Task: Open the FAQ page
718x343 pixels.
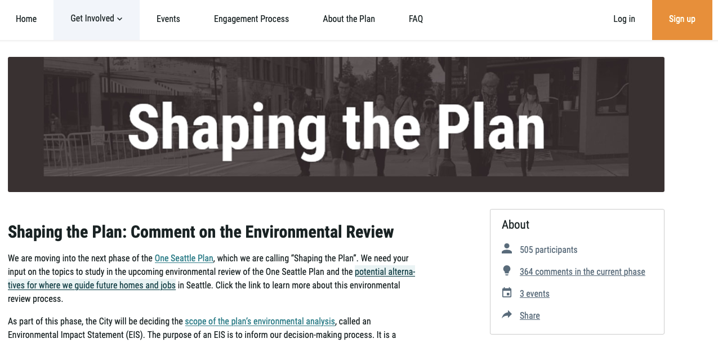Action: [416, 19]
